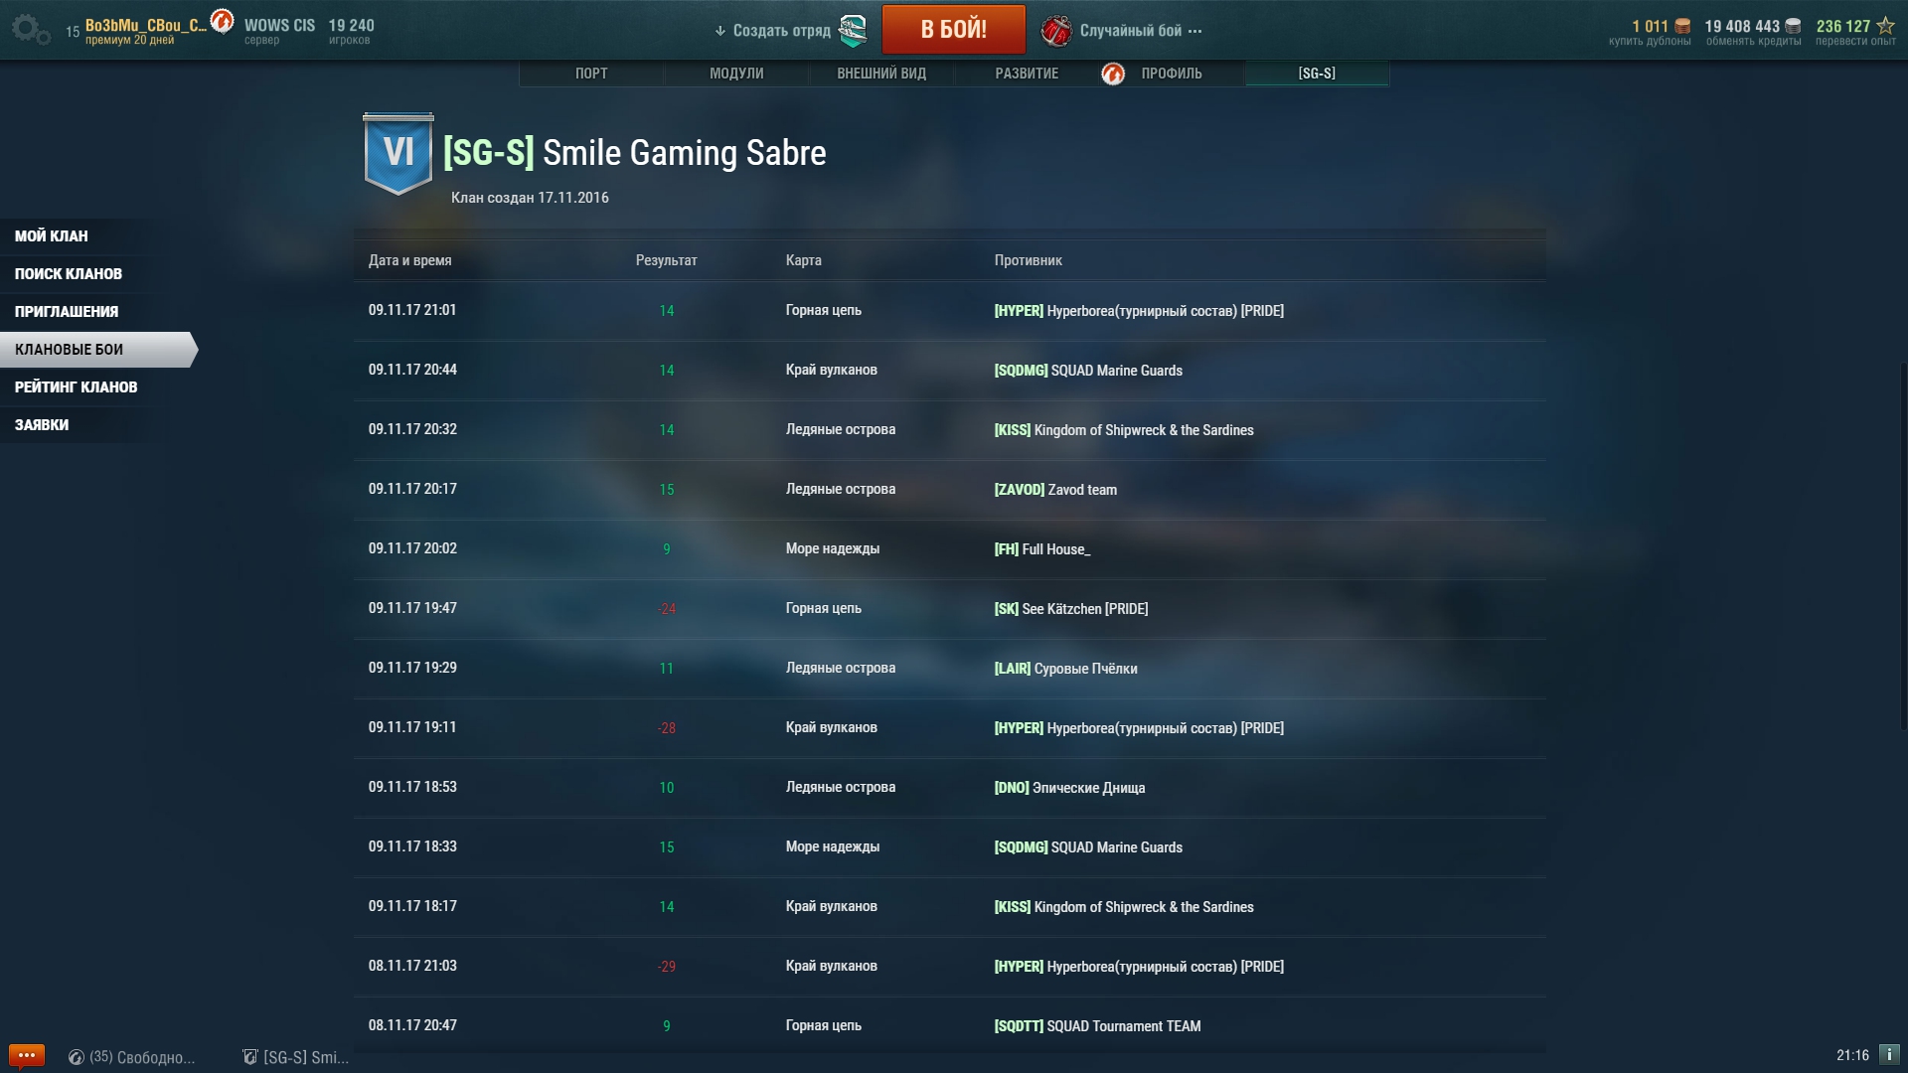Click the VI clan league badge
The height and width of the screenshot is (1073, 1908).
[x=398, y=153]
